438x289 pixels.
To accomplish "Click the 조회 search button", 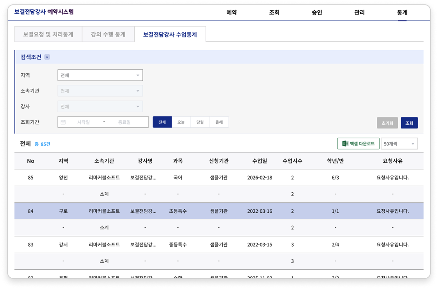I will [x=409, y=123].
